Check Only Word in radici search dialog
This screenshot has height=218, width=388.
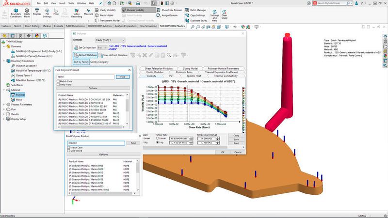[x=58, y=84]
